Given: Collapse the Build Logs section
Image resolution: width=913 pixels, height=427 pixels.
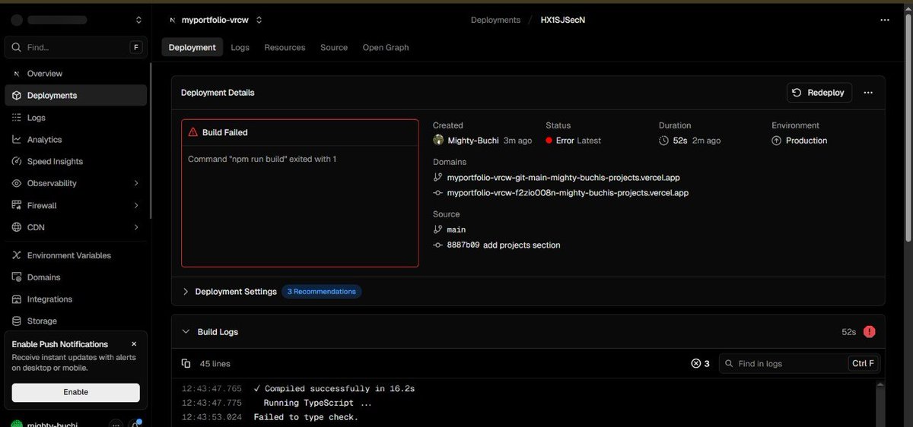Looking at the screenshot, I should [x=186, y=332].
